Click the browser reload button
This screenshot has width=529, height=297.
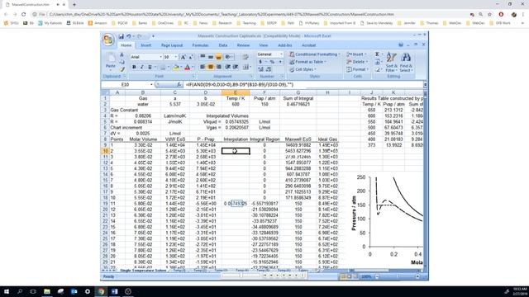[x=24, y=15]
